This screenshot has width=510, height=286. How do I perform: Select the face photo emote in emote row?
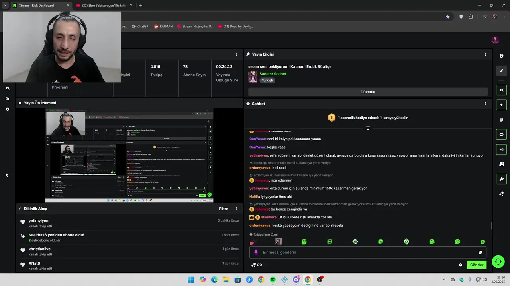[279, 242]
